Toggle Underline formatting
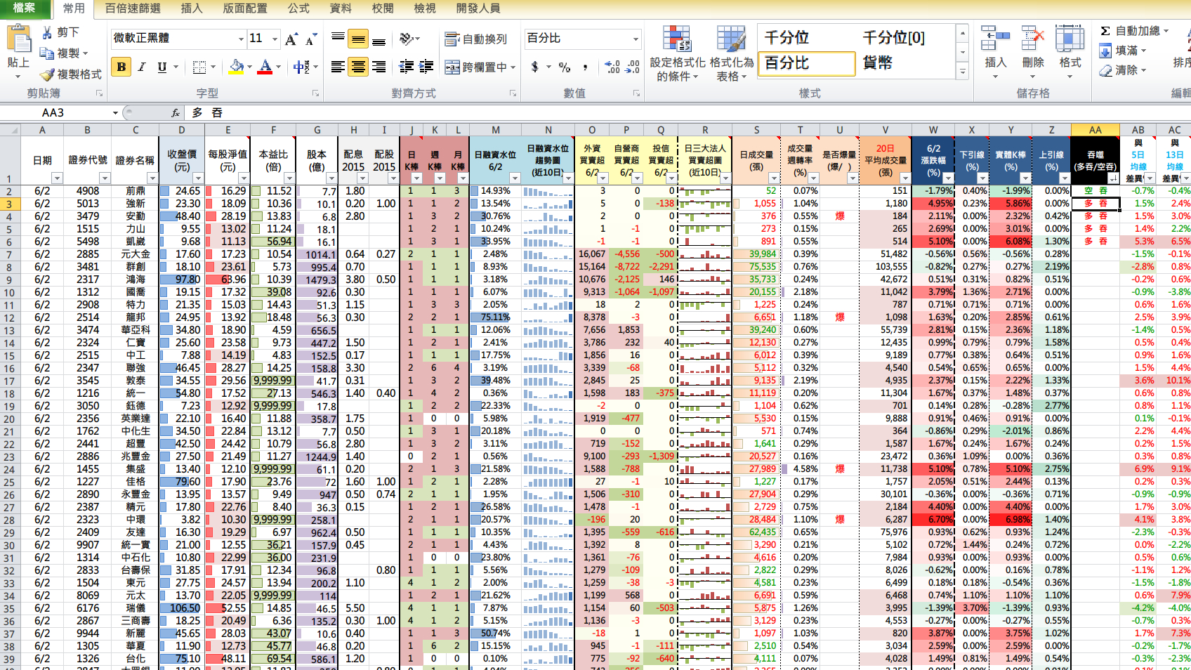This screenshot has height=670, width=1191. click(x=162, y=67)
